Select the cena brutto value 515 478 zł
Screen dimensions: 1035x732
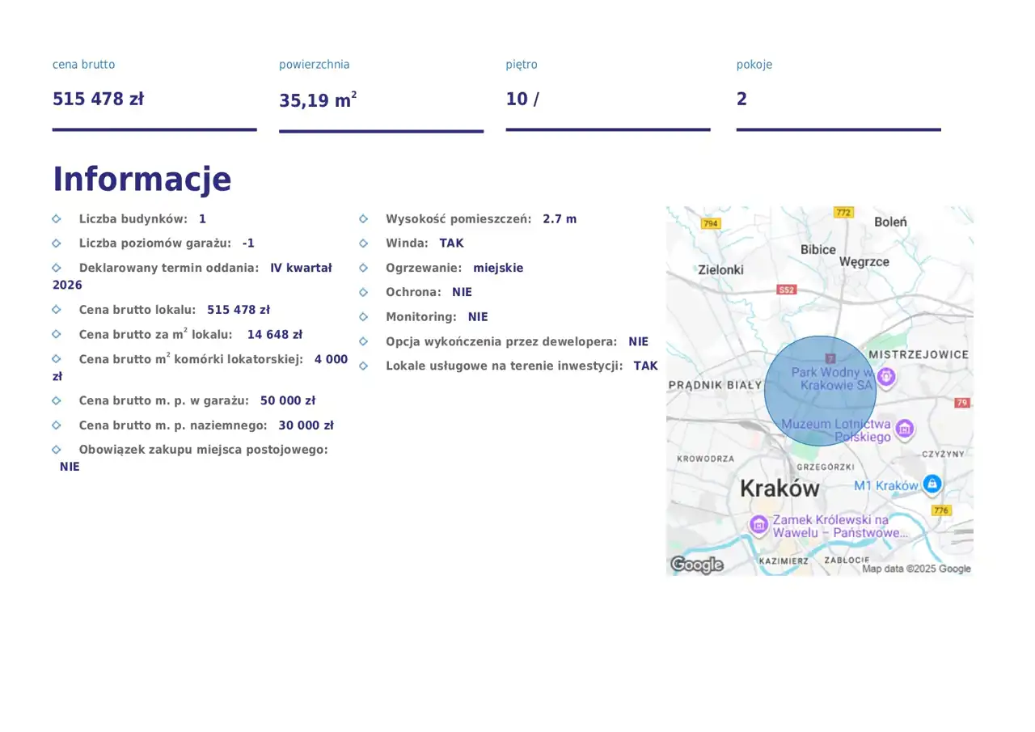click(98, 99)
